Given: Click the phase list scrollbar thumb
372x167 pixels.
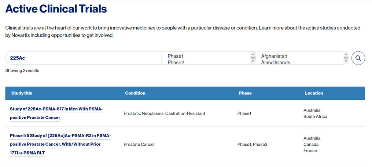Looking at the screenshot, I should [253, 58].
